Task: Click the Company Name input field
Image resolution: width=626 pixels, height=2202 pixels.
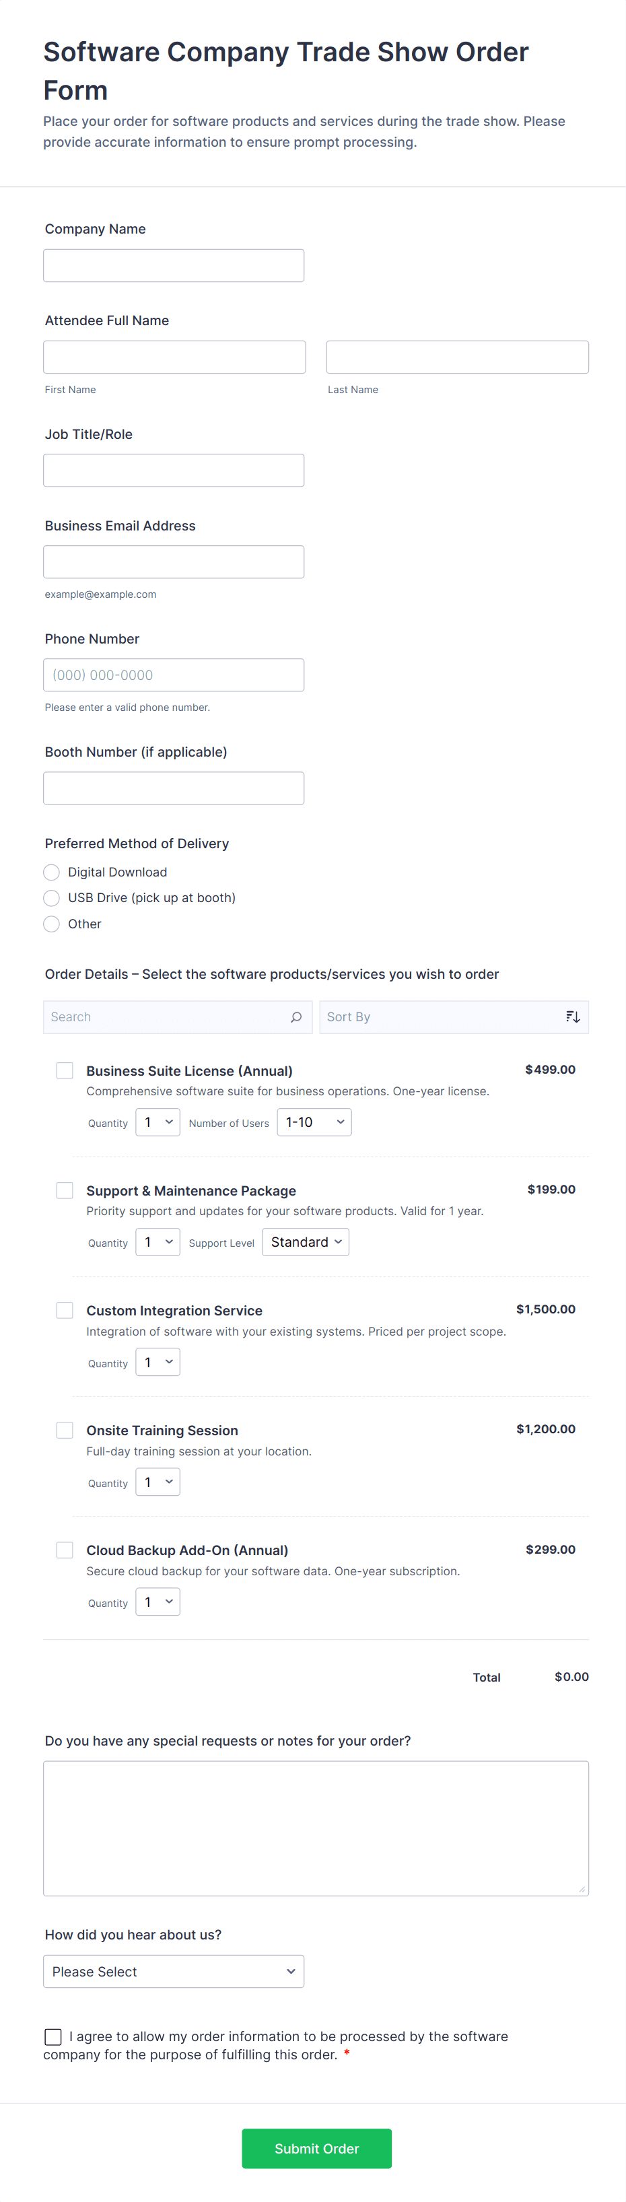Action: tap(174, 266)
